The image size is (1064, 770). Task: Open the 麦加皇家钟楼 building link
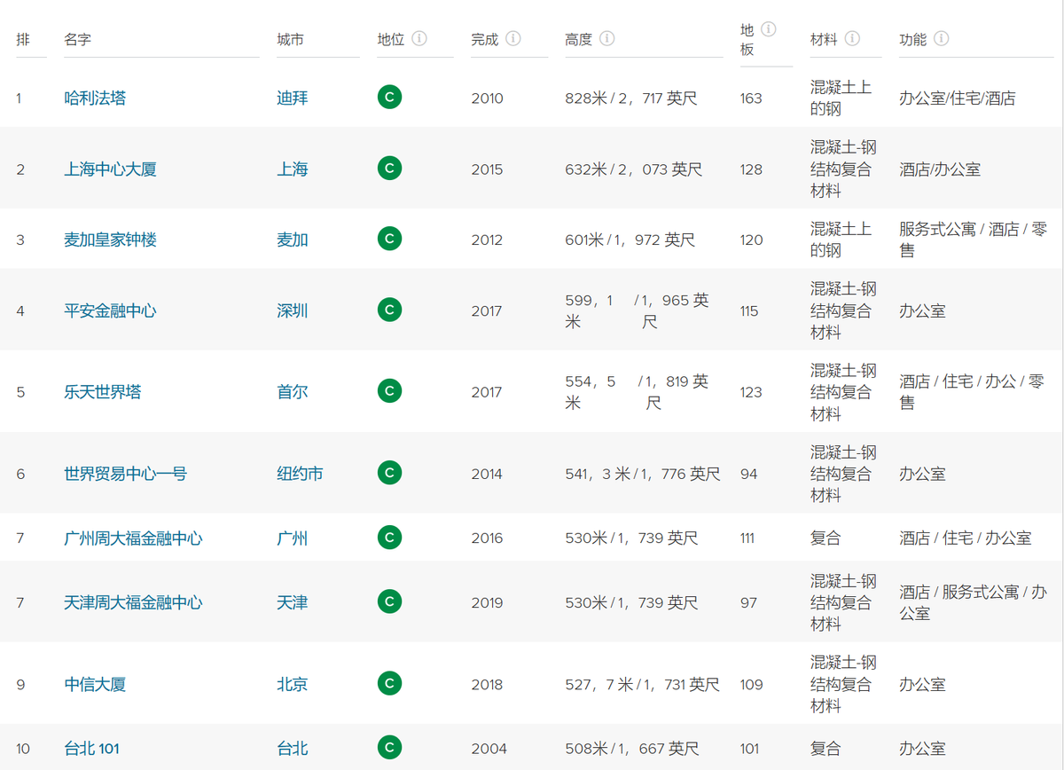(x=111, y=240)
